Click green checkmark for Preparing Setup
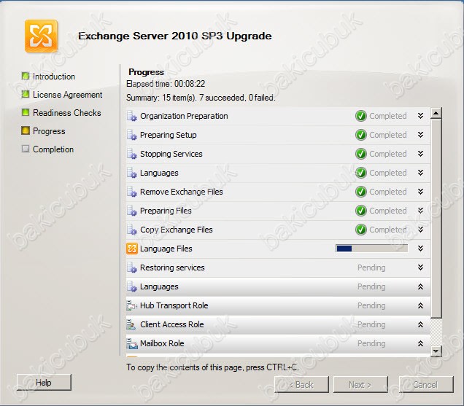The image size is (464, 406). pos(361,135)
